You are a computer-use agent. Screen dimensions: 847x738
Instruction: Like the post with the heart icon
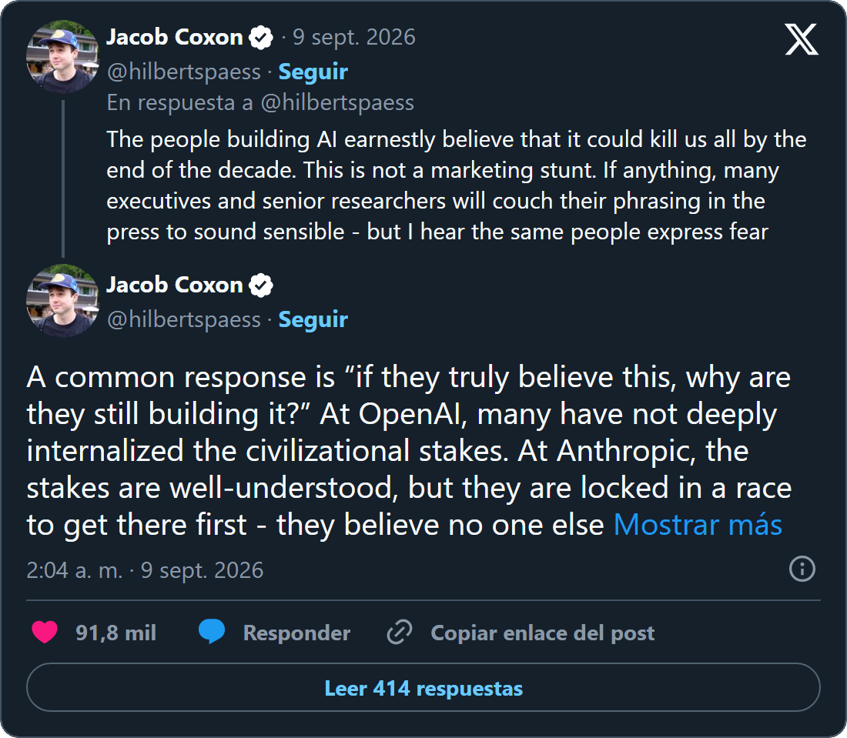pyautogui.click(x=45, y=632)
